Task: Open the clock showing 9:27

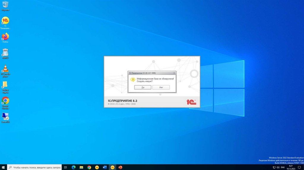Action: 291,167
